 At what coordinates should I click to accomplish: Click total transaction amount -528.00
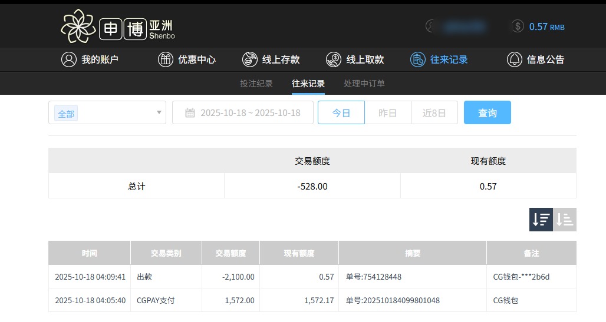point(312,186)
